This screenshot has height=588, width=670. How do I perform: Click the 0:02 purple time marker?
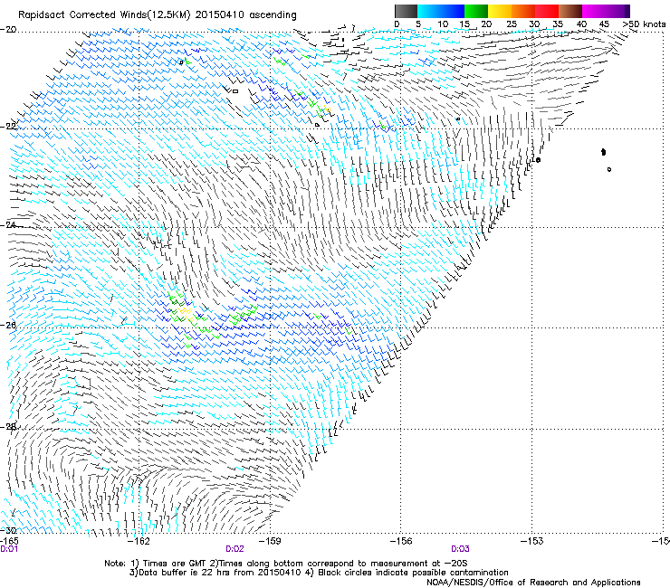pos(235,549)
